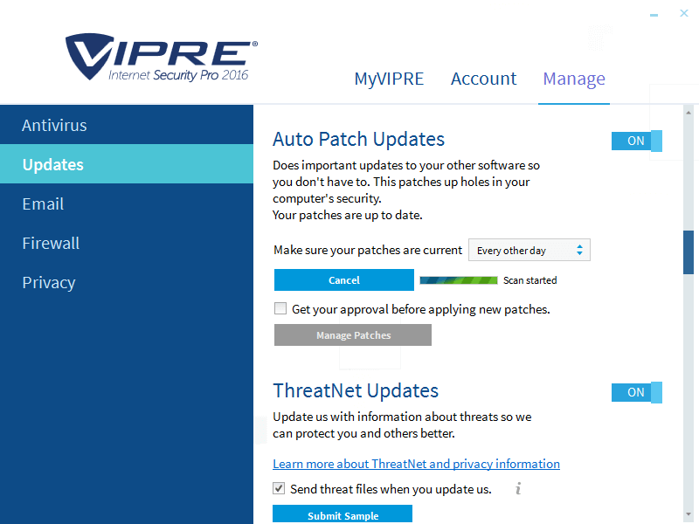Turn off Auto Patch Updates
Image resolution: width=699 pixels, height=524 pixels.
[x=636, y=141]
